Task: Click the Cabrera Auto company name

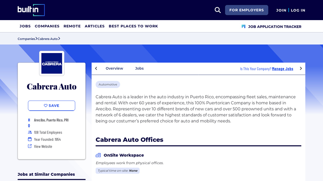Action: click(52, 86)
